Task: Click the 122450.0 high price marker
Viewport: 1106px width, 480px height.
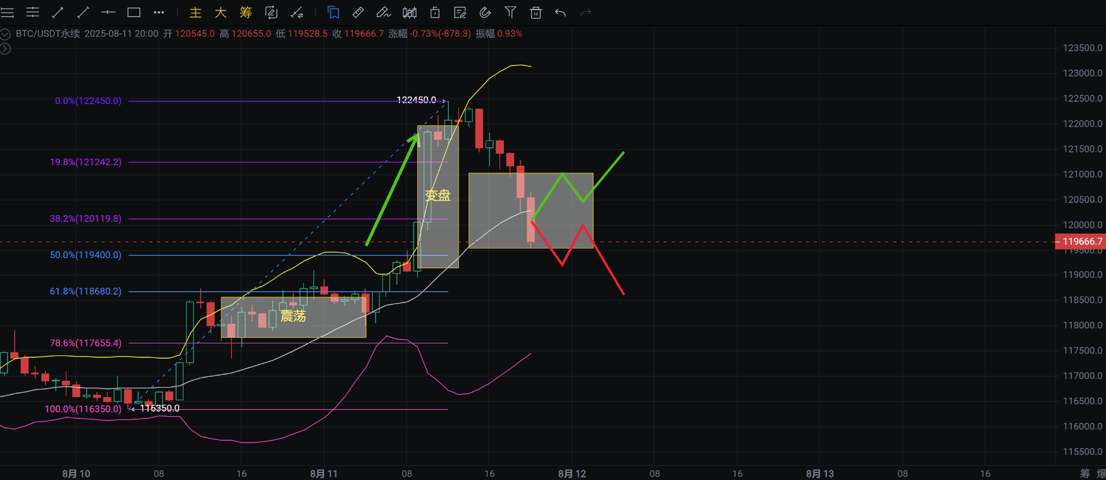Action: [417, 100]
